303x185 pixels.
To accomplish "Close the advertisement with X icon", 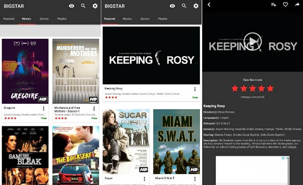I will tap(287, 158).
